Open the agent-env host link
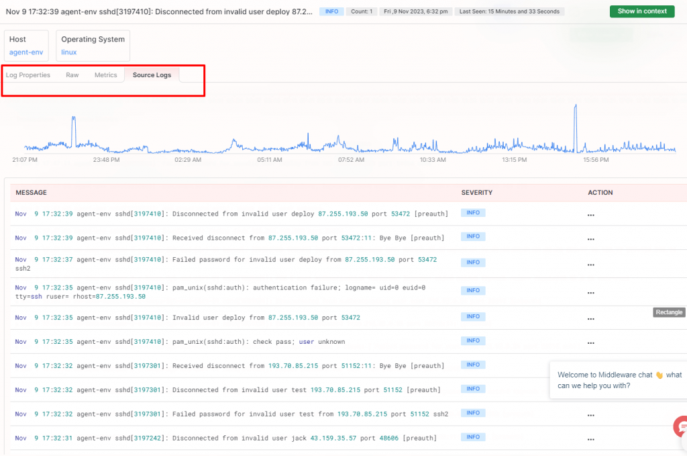687x456 pixels. coord(26,52)
